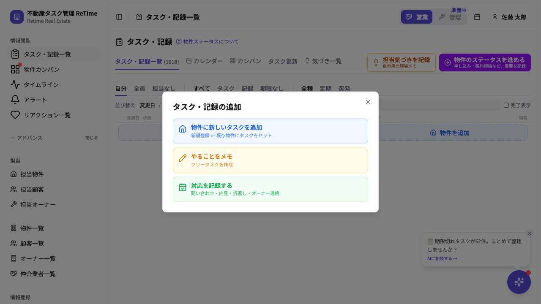Image resolution: width=541 pixels, height=304 pixels.
Task: Filter by 記録 only
Action: click(x=247, y=89)
